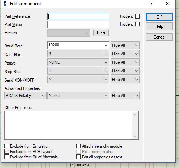This screenshot has height=168, width=179.
Task: Open the Stop Bits dropdown
Action: [x=78, y=71]
